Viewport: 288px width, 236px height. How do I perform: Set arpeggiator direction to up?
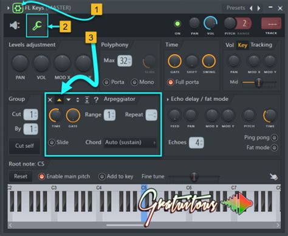pos(59,100)
